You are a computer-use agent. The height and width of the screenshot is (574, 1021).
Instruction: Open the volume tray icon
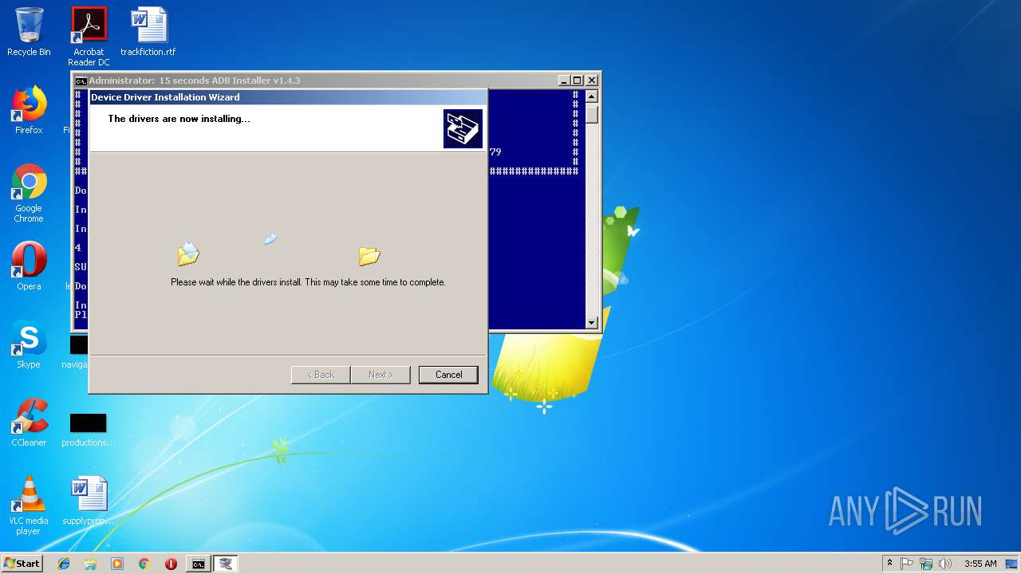(x=945, y=564)
